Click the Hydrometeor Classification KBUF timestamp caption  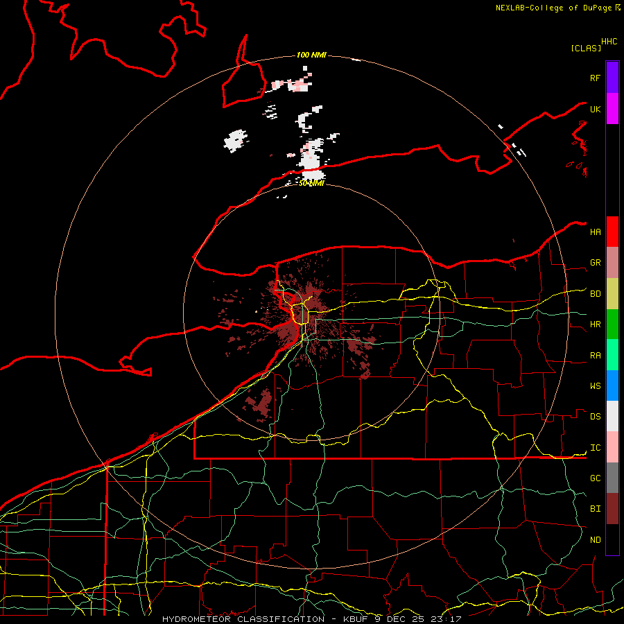click(311, 619)
